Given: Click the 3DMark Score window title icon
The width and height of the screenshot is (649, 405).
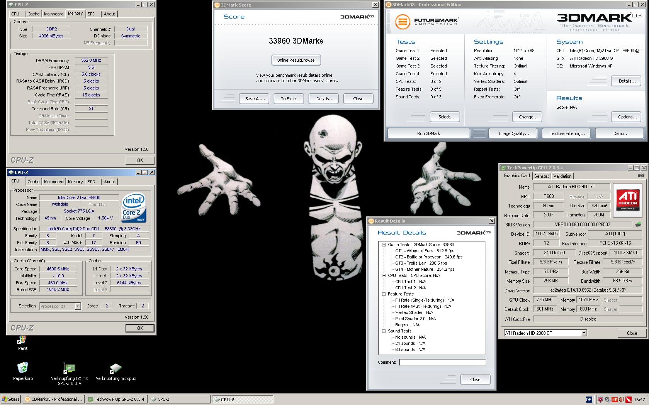Looking at the screenshot, I should 217,5.
